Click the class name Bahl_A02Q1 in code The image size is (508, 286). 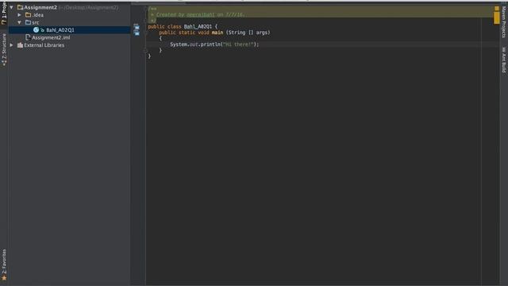(x=198, y=26)
